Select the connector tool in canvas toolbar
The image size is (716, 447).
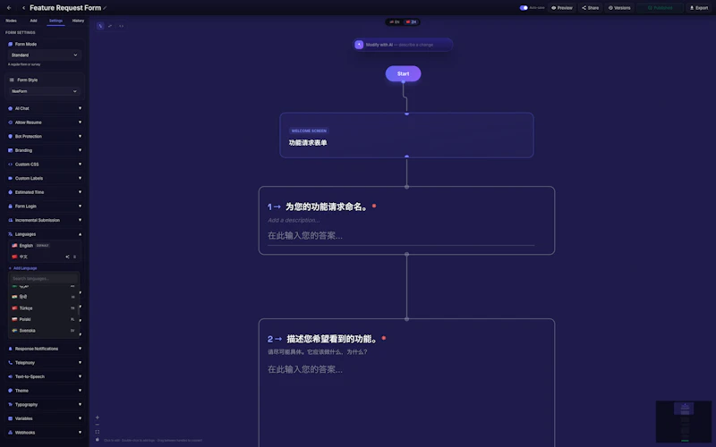(110, 26)
